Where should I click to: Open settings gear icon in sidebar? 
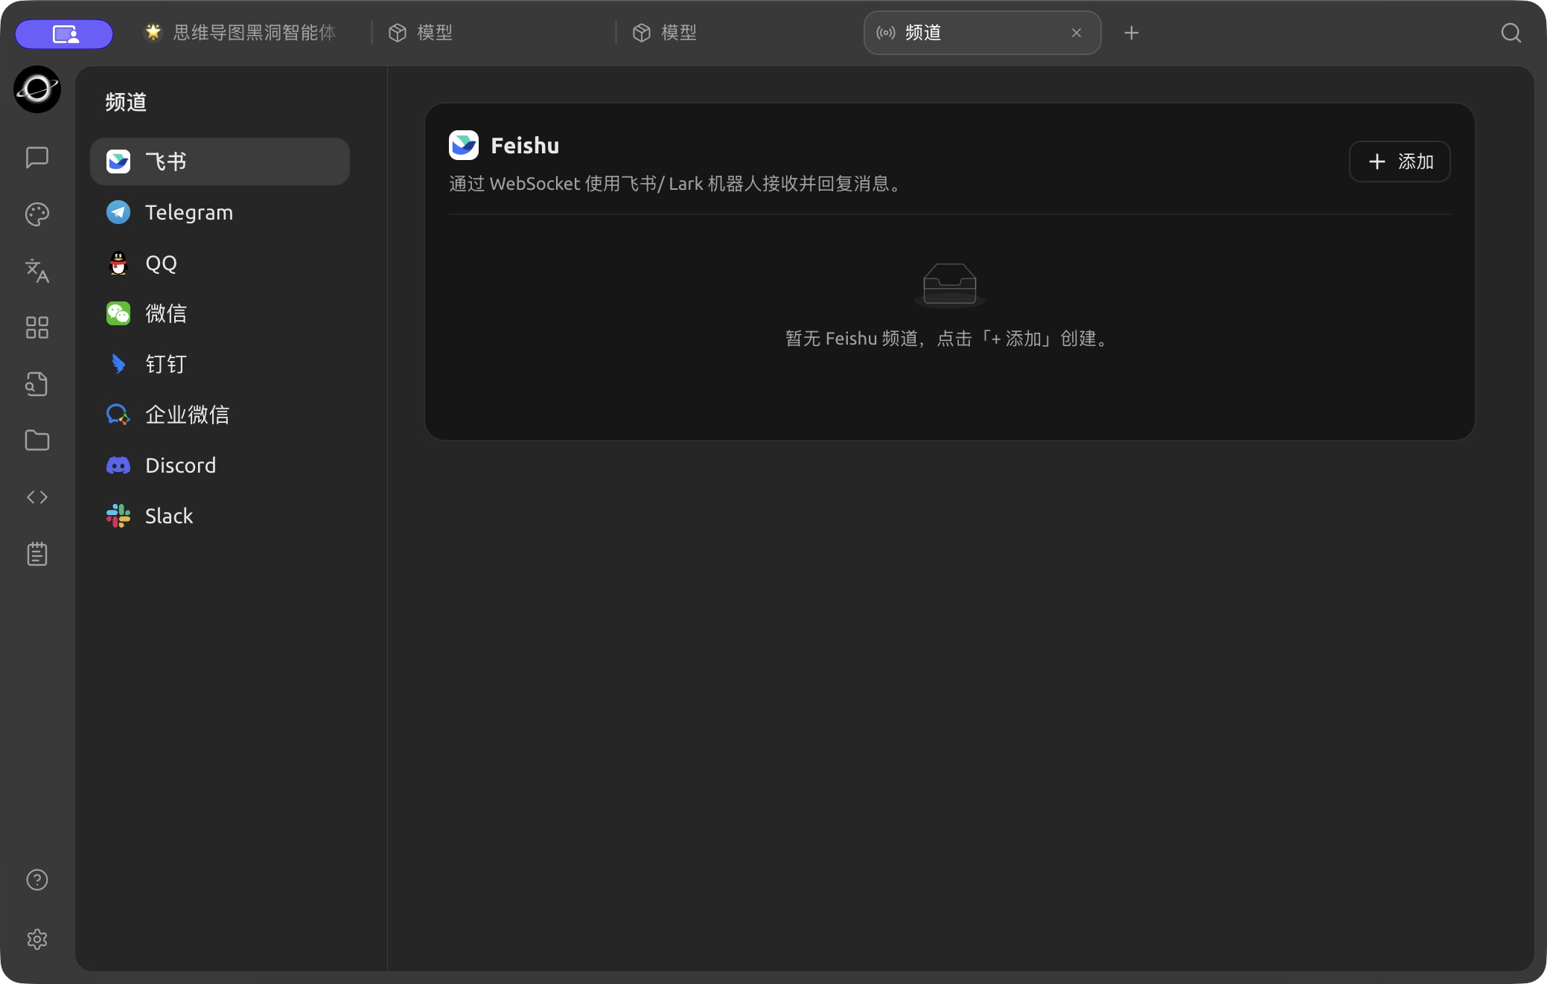click(x=37, y=939)
